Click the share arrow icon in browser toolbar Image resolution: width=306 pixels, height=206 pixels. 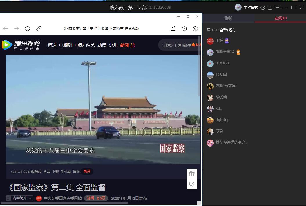pos(173,29)
